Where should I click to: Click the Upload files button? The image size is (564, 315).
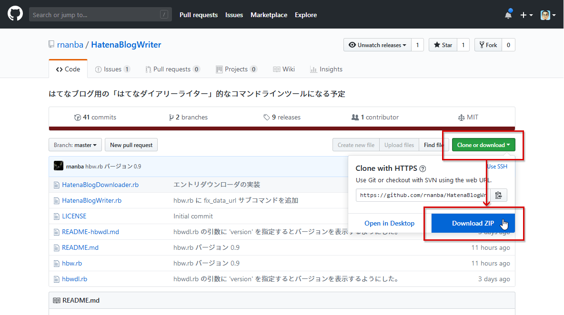(399, 145)
